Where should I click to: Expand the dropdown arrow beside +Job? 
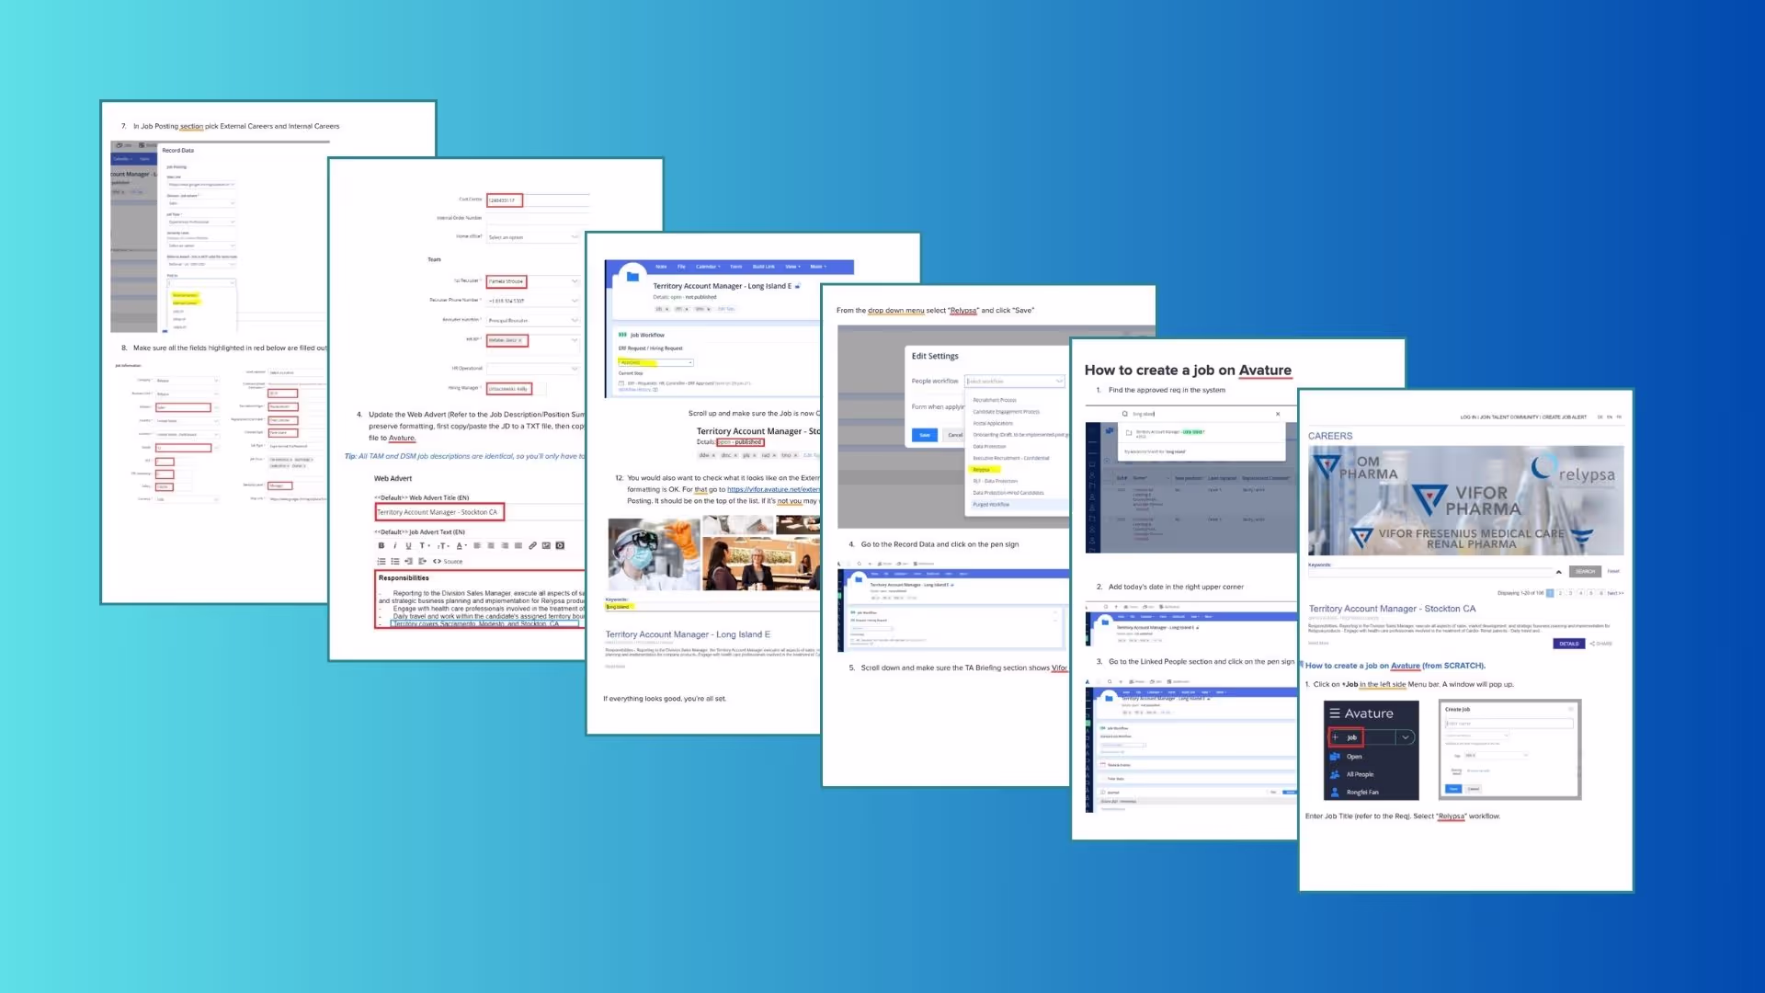1405,737
